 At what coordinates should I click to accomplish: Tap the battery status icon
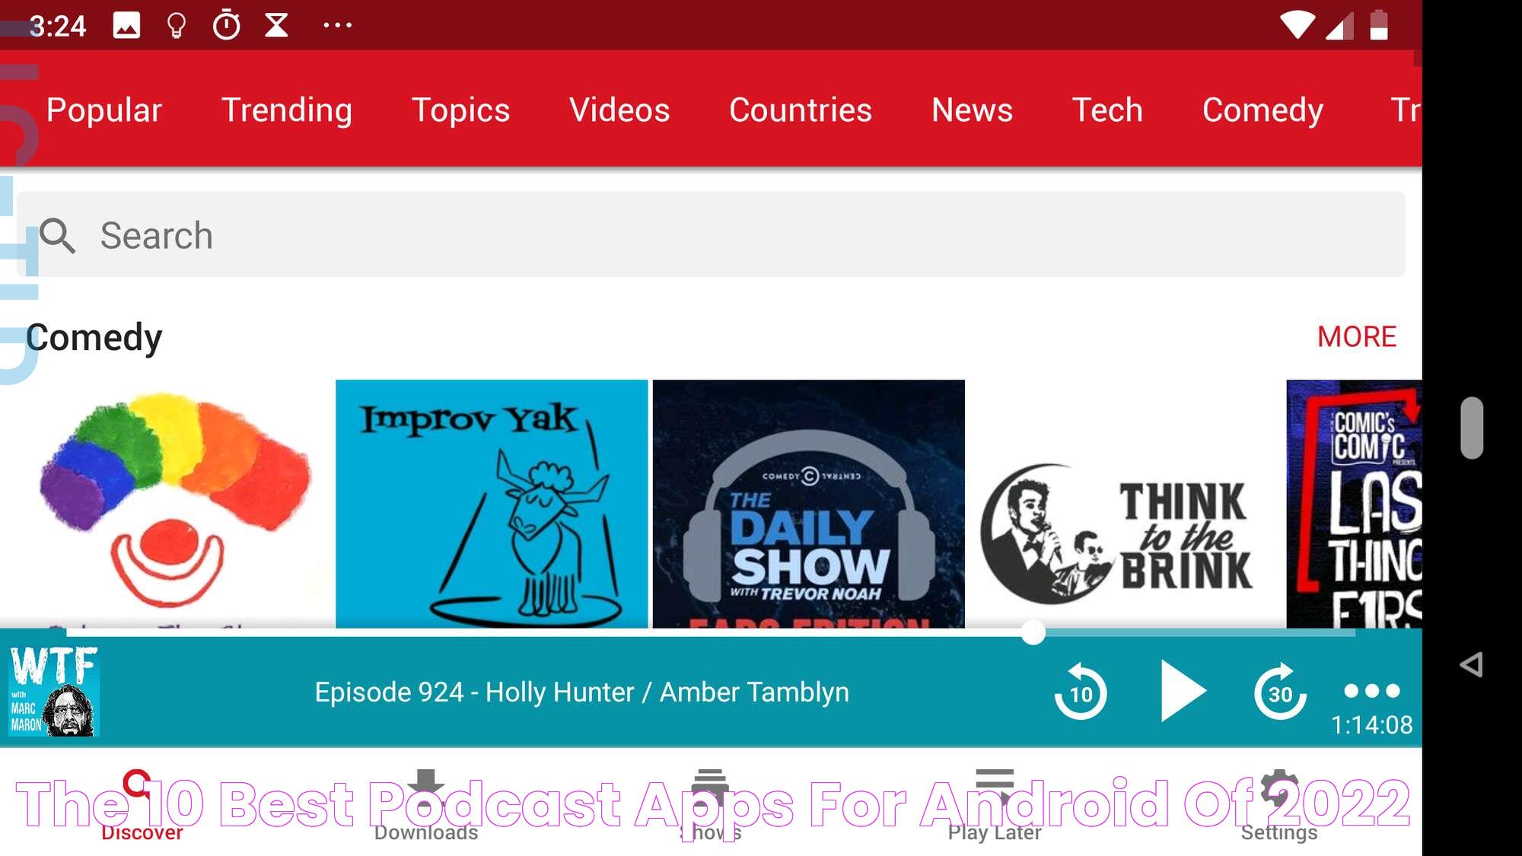point(1378,25)
